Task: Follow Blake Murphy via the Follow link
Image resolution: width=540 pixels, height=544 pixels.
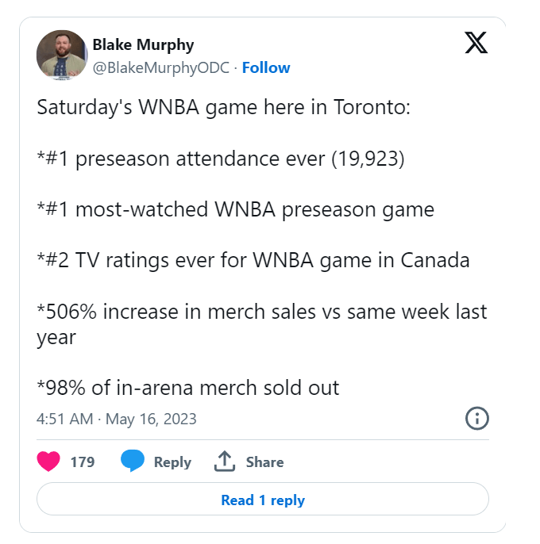Action: [x=266, y=67]
